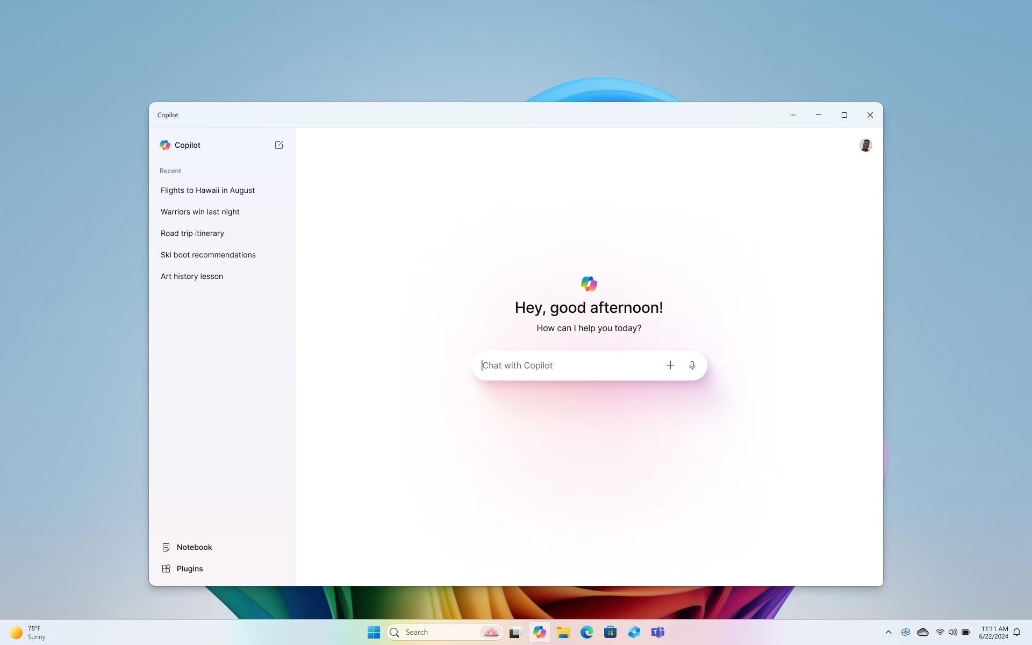Click the plus icon in chat input
This screenshot has width=1032, height=645.
(670, 365)
